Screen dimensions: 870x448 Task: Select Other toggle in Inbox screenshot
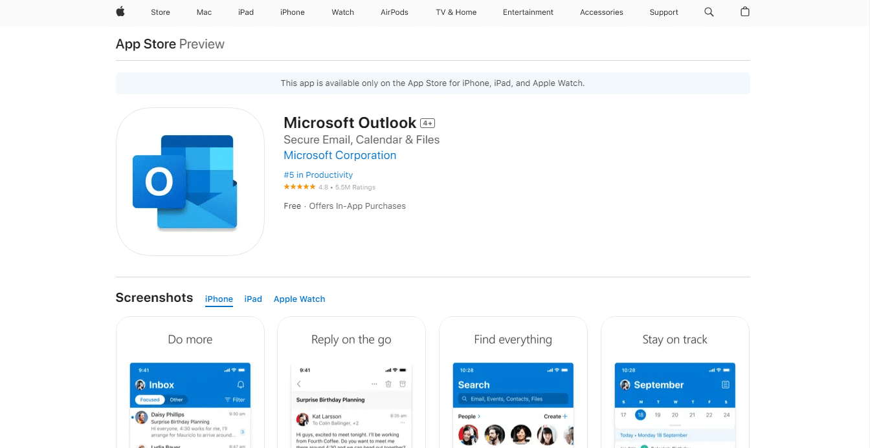176,400
